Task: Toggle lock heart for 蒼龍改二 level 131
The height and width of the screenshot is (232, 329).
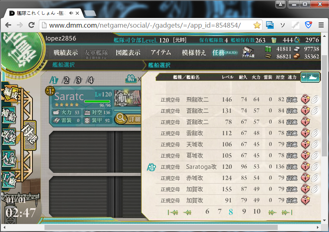Action: click(x=305, y=110)
